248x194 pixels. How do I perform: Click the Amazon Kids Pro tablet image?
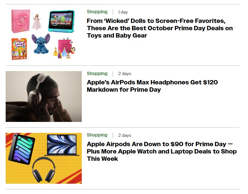(x=62, y=21)
